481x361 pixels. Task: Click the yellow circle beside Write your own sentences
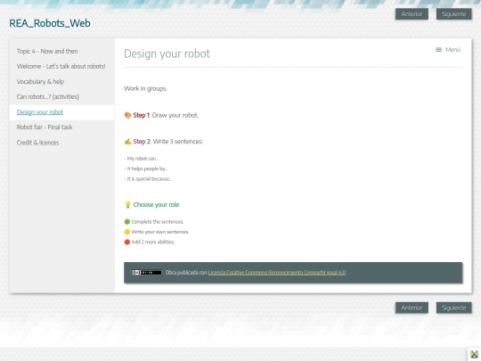tap(127, 232)
